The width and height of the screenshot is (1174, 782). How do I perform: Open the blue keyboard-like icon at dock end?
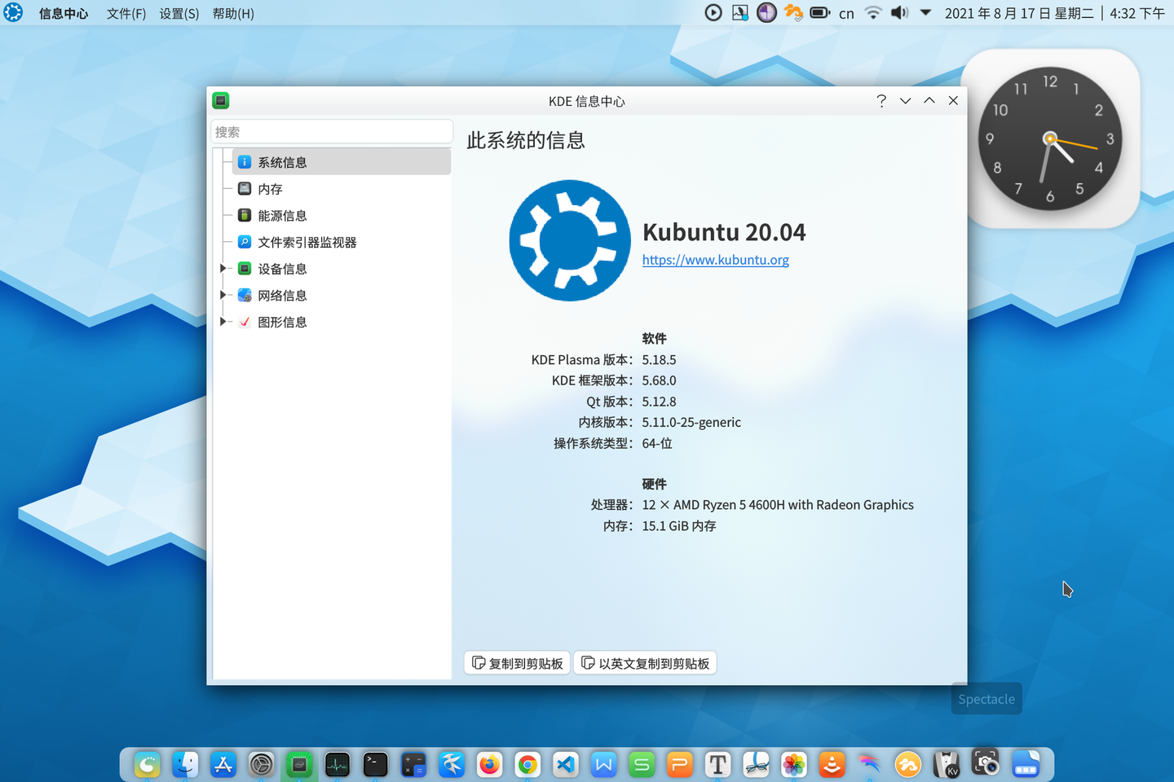1026,764
